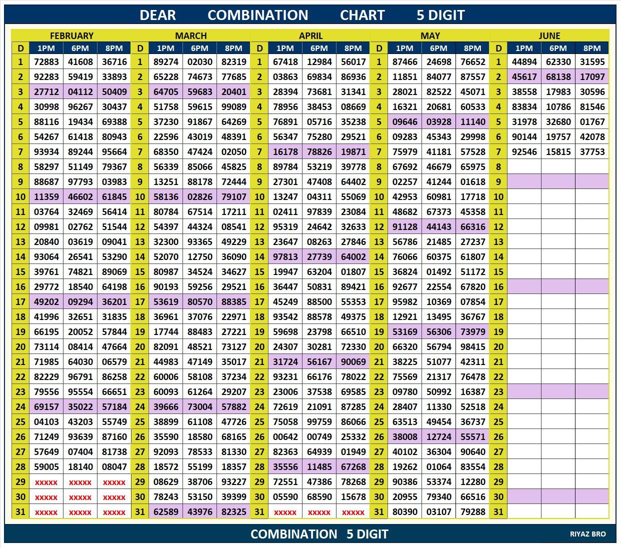Select the 6PM column header under MARCH
The image size is (621, 548).
click(x=199, y=48)
